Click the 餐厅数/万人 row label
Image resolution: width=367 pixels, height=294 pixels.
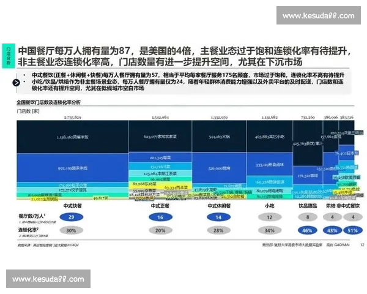pos(32,216)
